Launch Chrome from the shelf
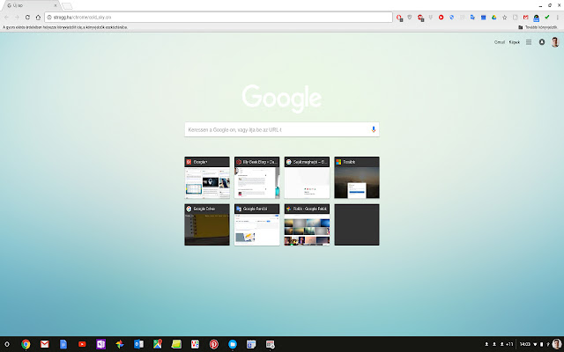564x352 pixels. coord(26,344)
